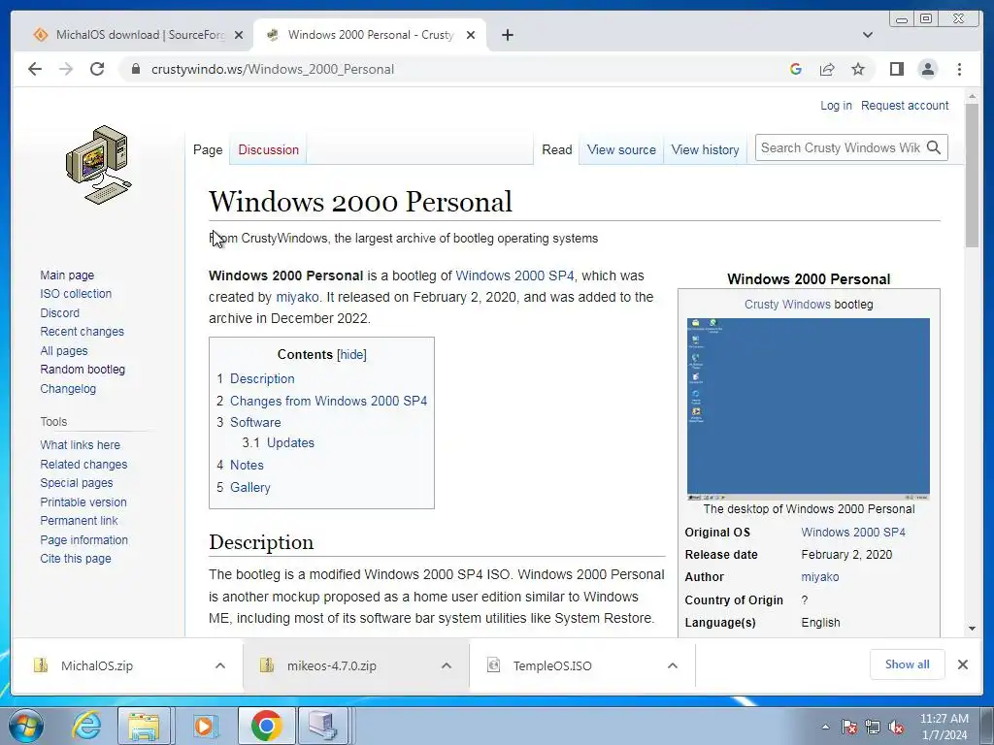Click the miyako author link in infobox
The height and width of the screenshot is (745, 994).
[x=819, y=577]
